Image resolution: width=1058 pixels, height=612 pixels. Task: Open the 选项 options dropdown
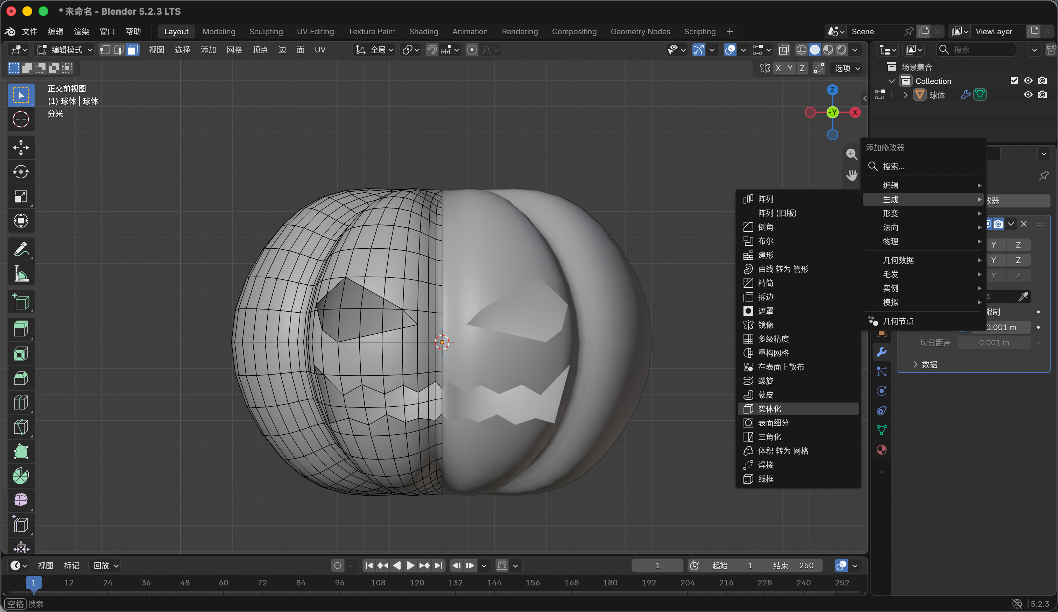(x=847, y=68)
